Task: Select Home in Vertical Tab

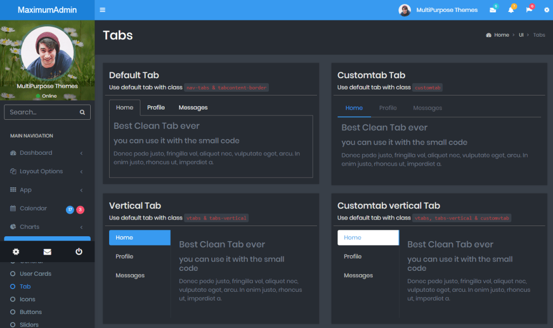Action: [x=140, y=237]
